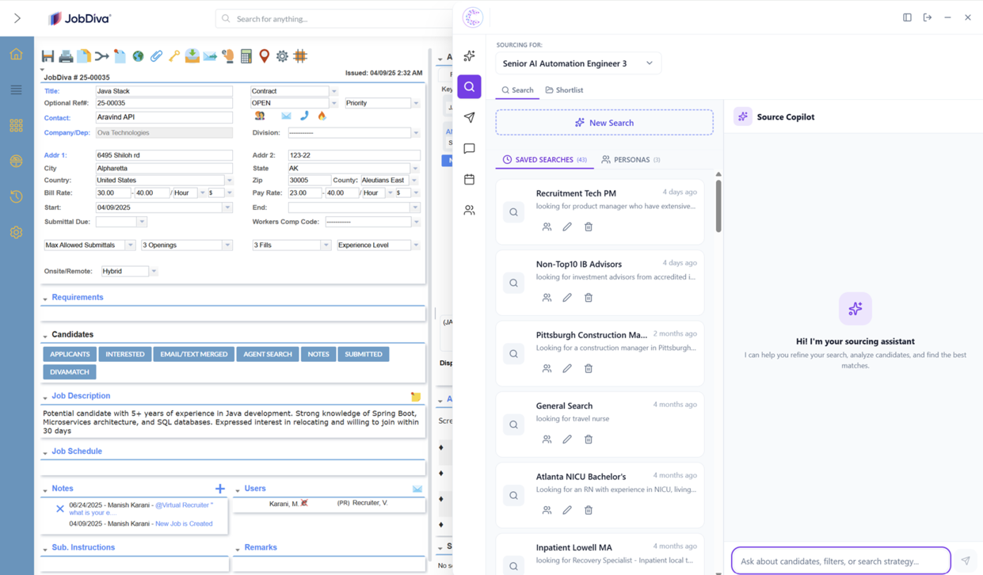Open the Experience Level dropdown
The image size is (983, 575).
(416, 246)
